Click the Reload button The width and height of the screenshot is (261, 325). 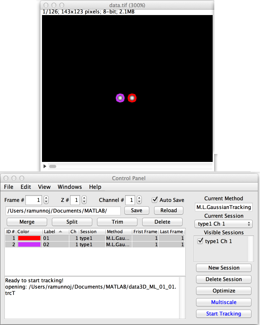point(169,210)
